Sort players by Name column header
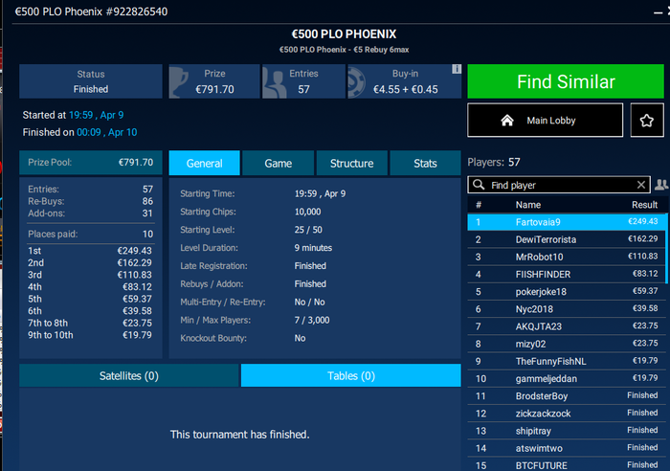 coord(527,205)
